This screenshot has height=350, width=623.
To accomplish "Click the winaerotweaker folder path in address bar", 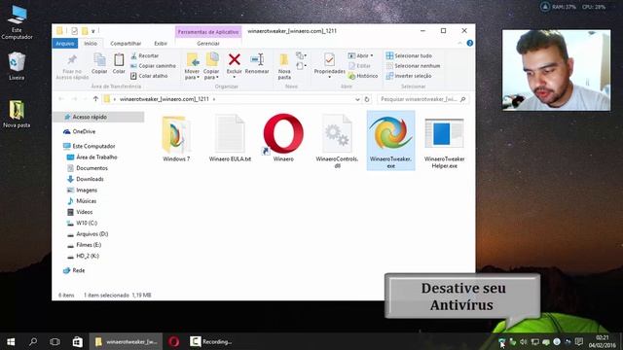I will pyautogui.click(x=165, y=99).
